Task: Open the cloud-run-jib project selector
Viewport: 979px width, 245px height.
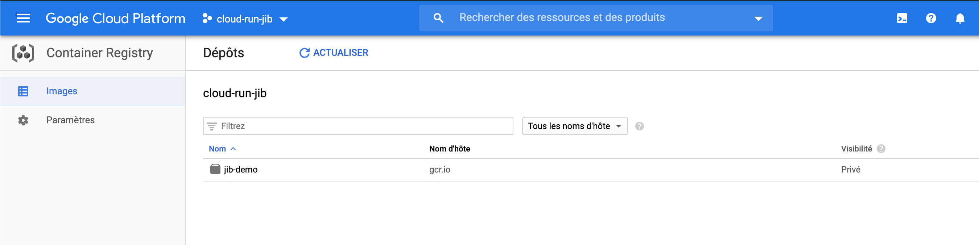Action: (x=245, y=18)
